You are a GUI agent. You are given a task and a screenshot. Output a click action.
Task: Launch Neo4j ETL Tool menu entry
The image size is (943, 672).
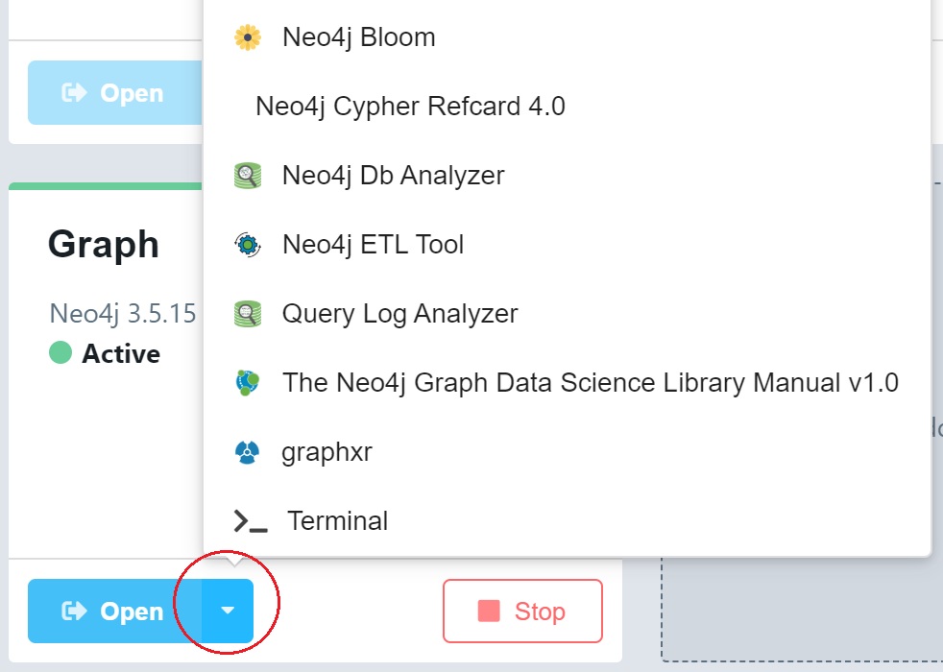click(x=568, y=245)
